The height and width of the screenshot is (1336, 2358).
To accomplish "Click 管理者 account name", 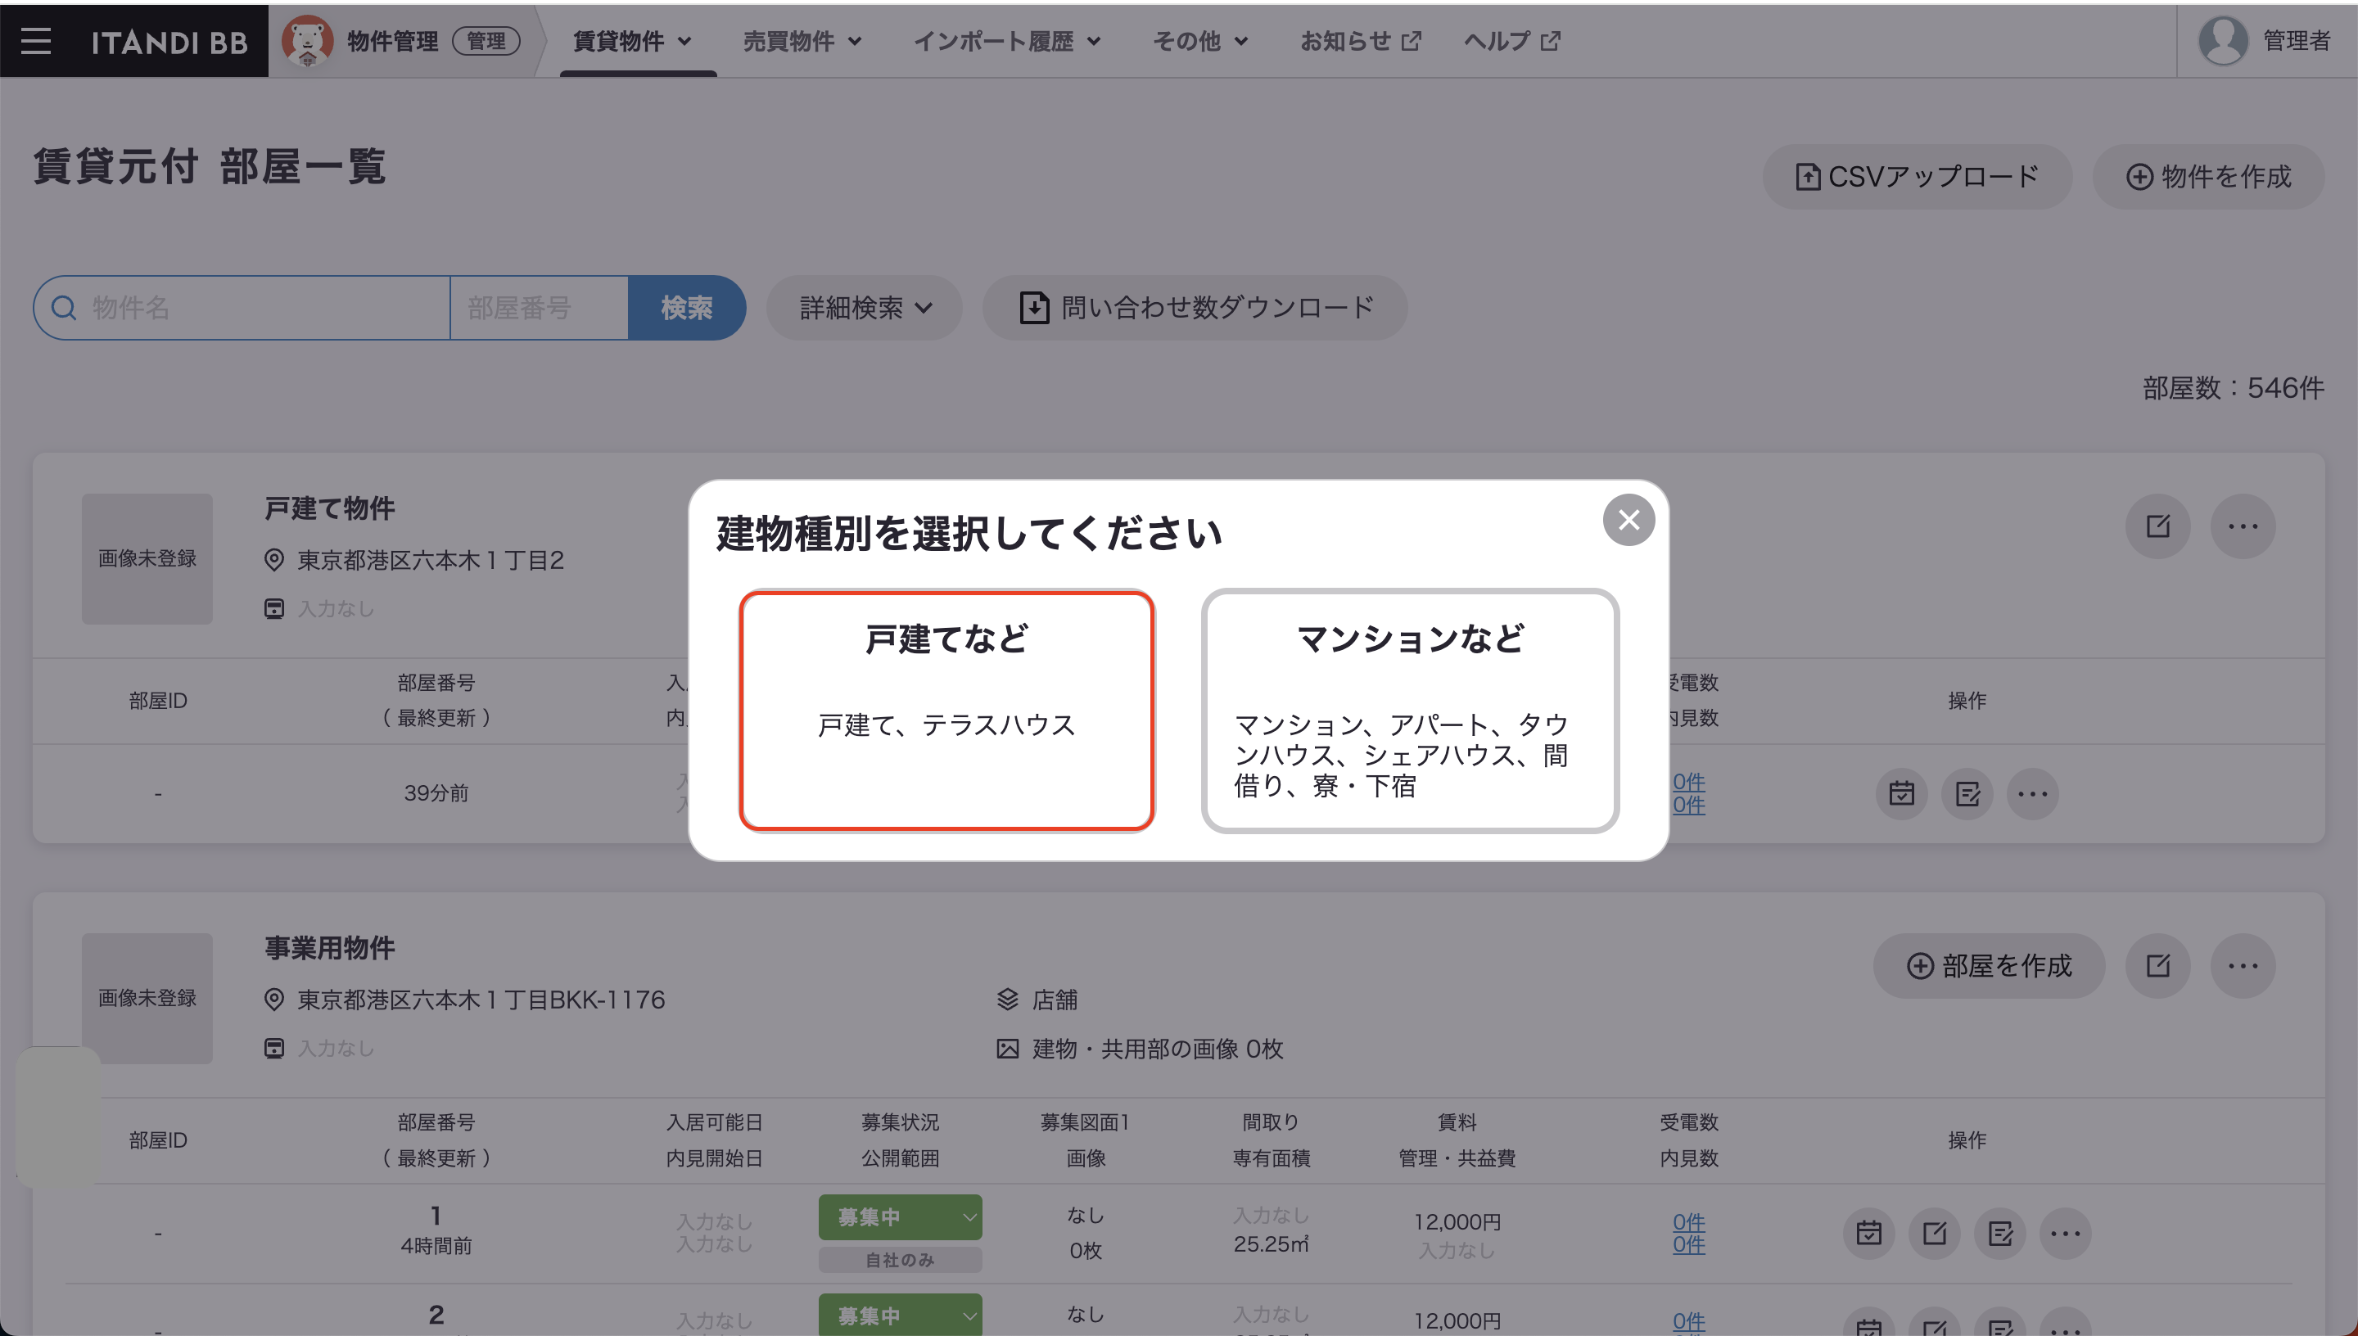I will pyautogui.click(x=2297, y=41).
